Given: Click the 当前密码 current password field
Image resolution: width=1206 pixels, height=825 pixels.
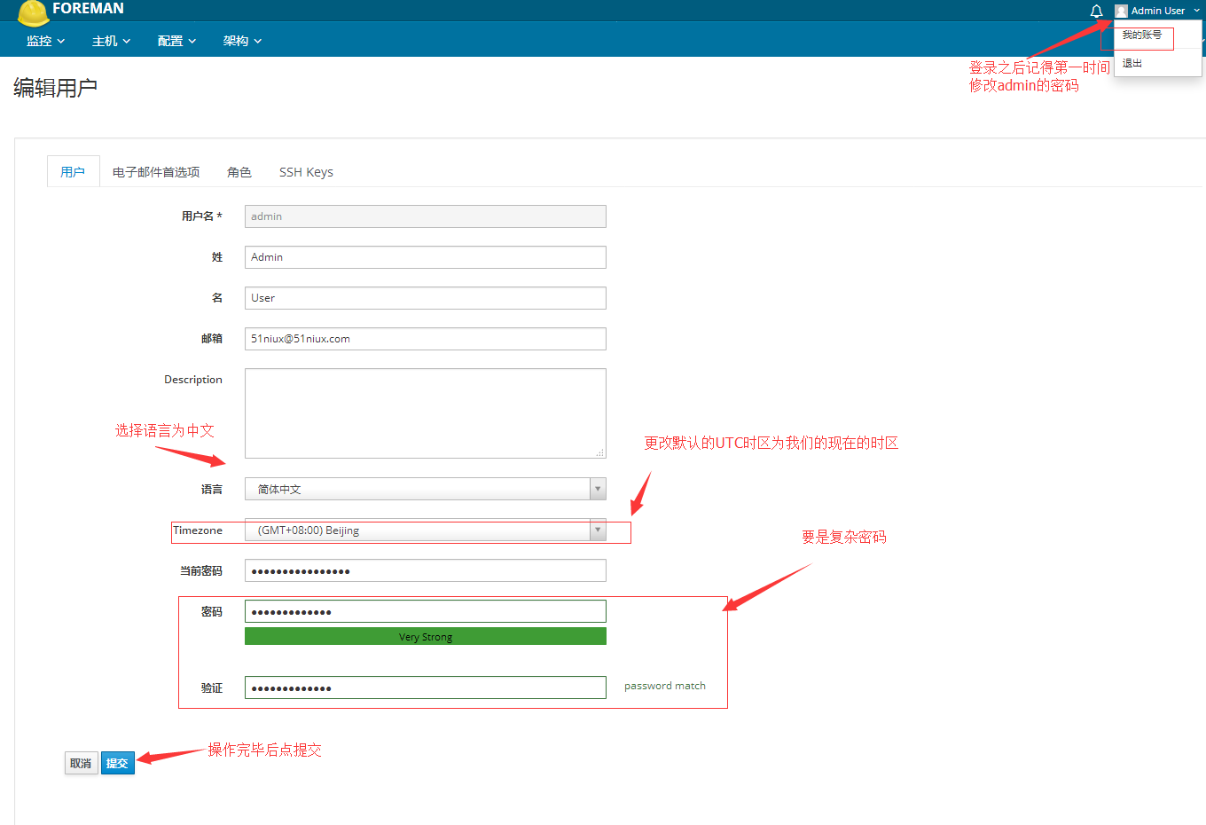Looking at the screenshot, I should pos(426,571).
